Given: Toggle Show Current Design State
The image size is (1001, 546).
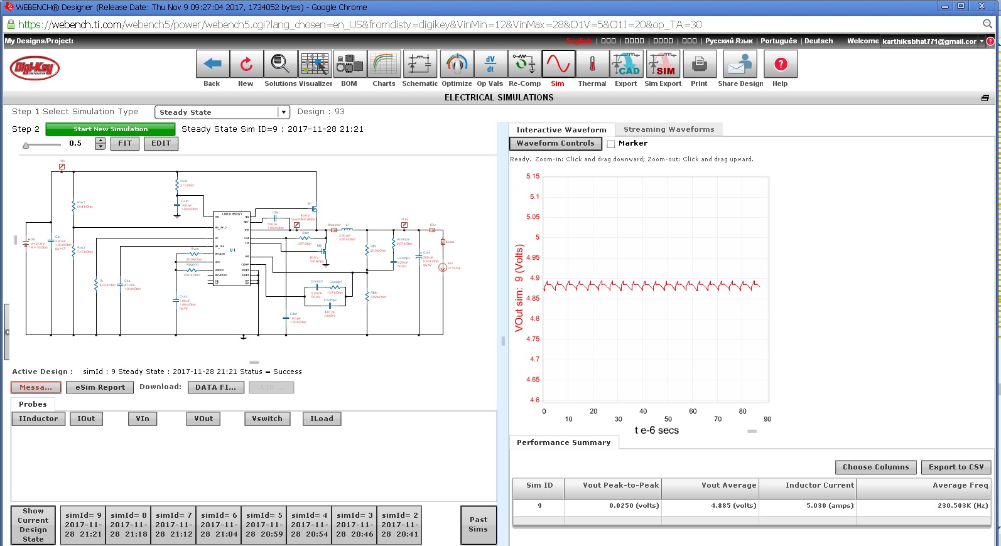Looking at the screenshot, I should coord(33,525).
